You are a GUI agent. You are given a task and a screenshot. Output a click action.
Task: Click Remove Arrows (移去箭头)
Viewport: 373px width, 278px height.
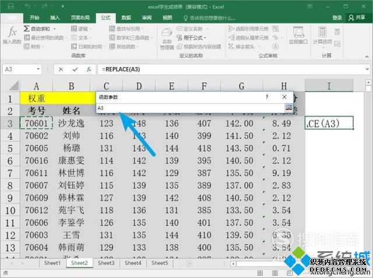241,47
